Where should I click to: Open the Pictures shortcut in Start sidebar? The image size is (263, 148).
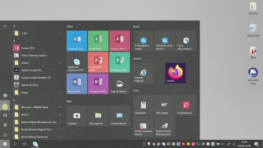5,115
